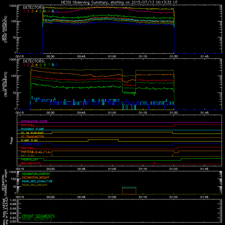Click cyan detector 8 in front segments legend
225x225 pixels.
click(x=53, y=11)
